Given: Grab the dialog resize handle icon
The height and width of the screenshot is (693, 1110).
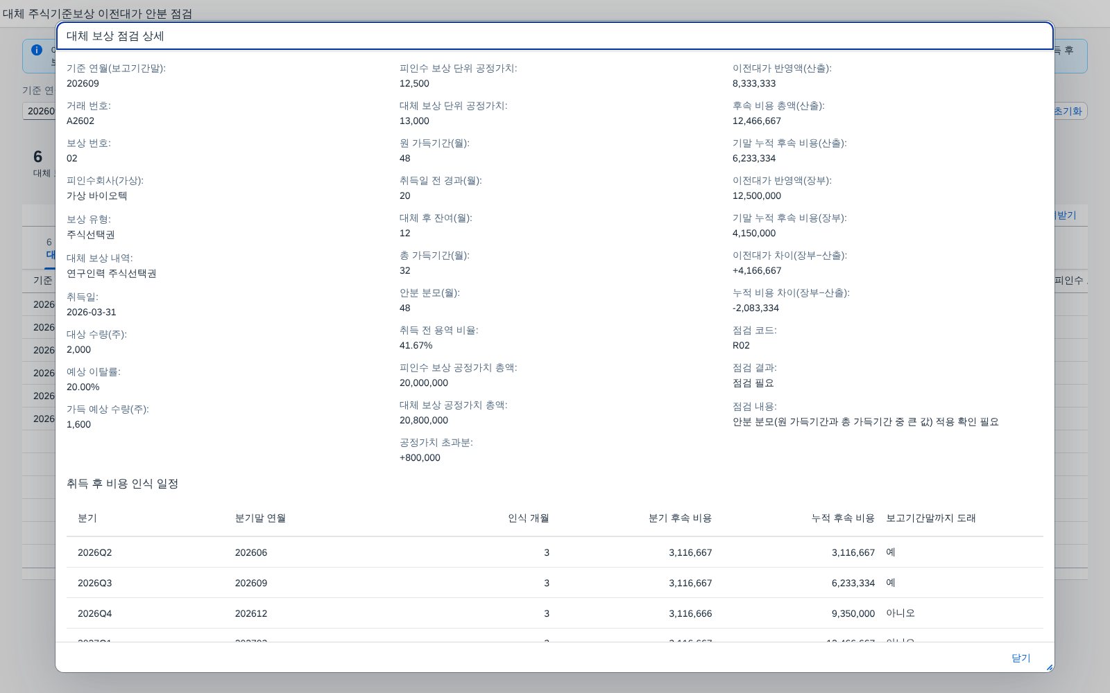Looking at the screenshot, I should click(1049, 667).
